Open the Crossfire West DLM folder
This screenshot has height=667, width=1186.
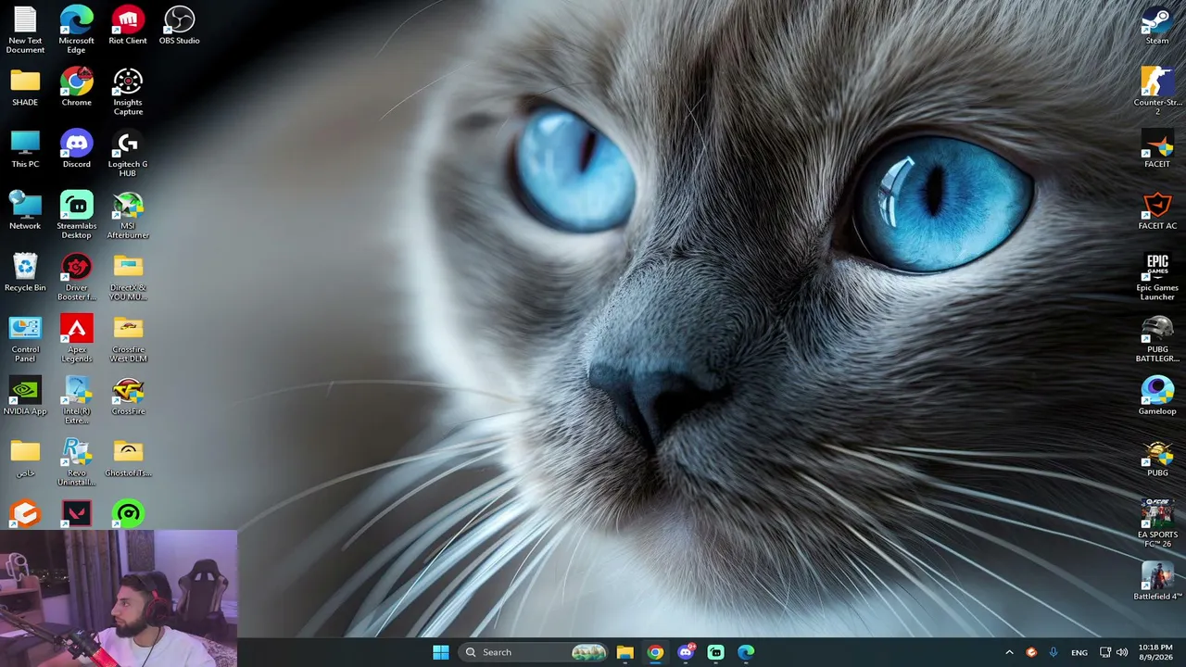point(128,339)
